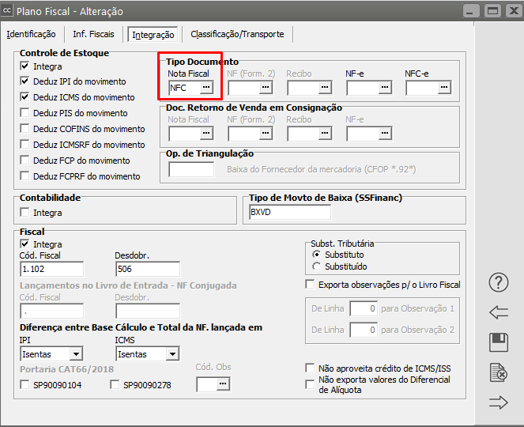Click the Tipo de Movto BXVD field
Screen dimensions: 524x427
point(289,212)
